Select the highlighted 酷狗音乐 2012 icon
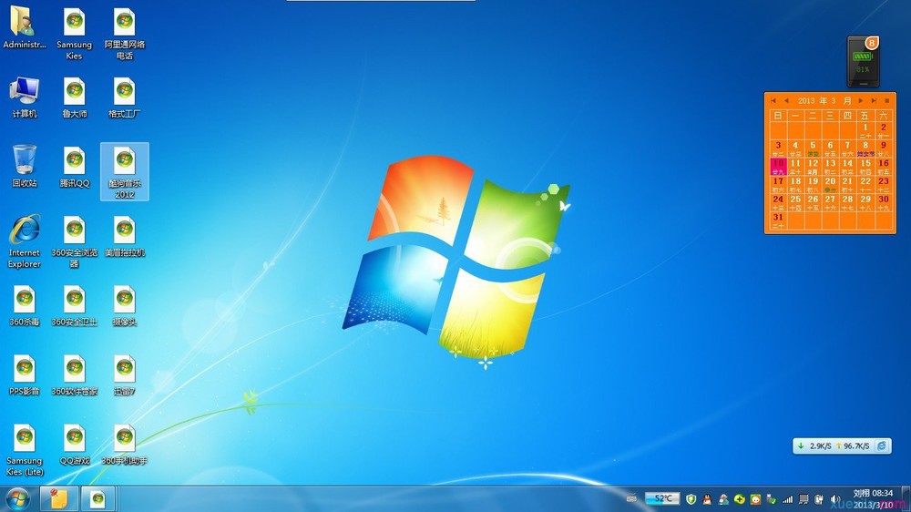 (124, 172)
